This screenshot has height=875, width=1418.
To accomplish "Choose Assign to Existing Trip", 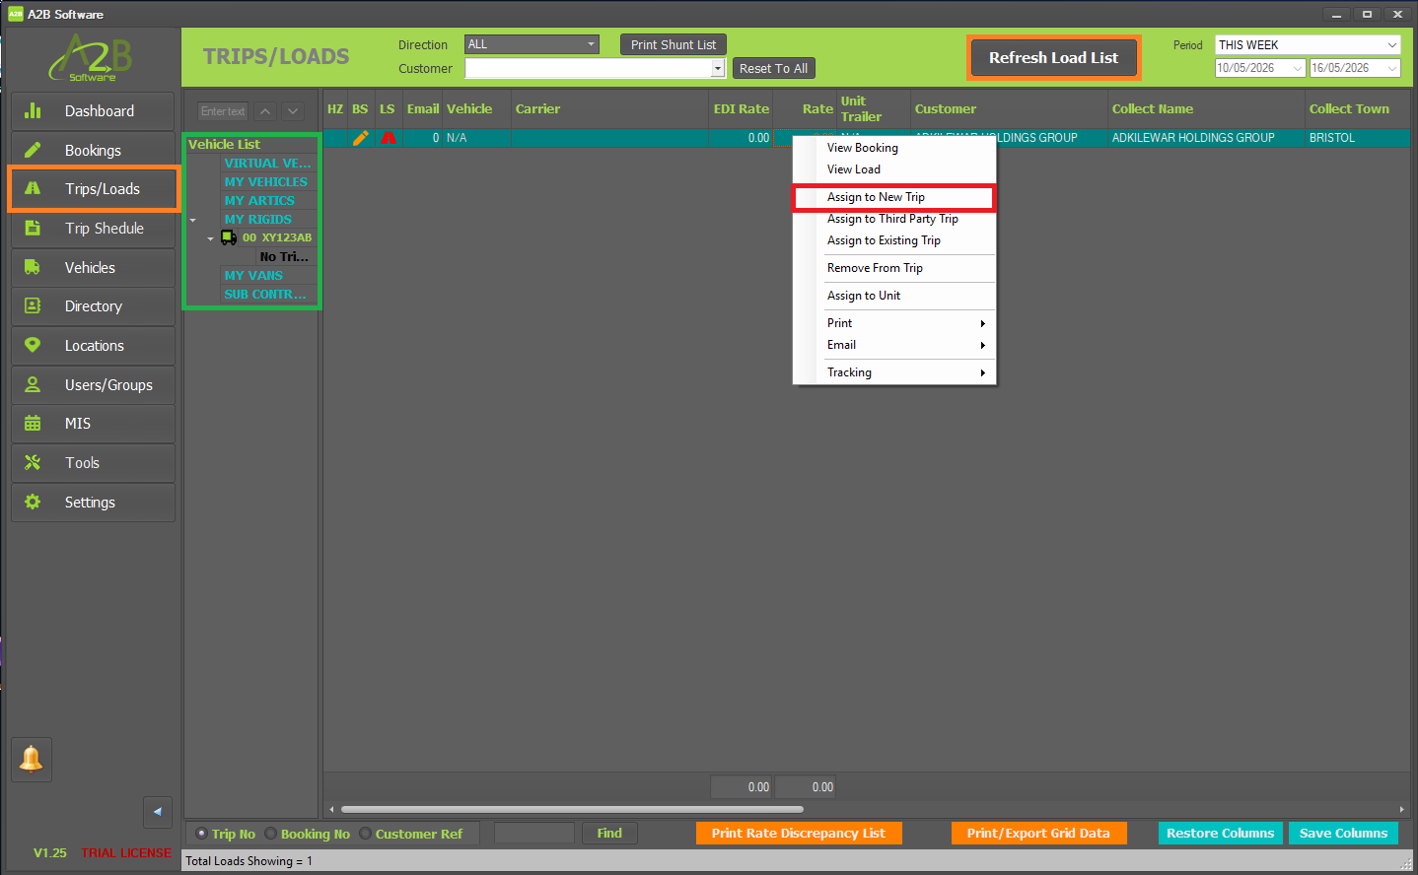I will [x=894, y=240].
